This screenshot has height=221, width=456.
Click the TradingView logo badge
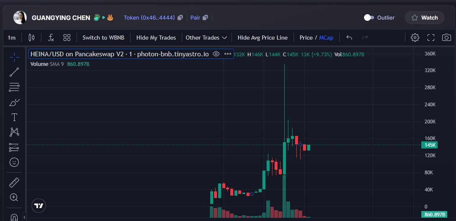pos(39,206)
